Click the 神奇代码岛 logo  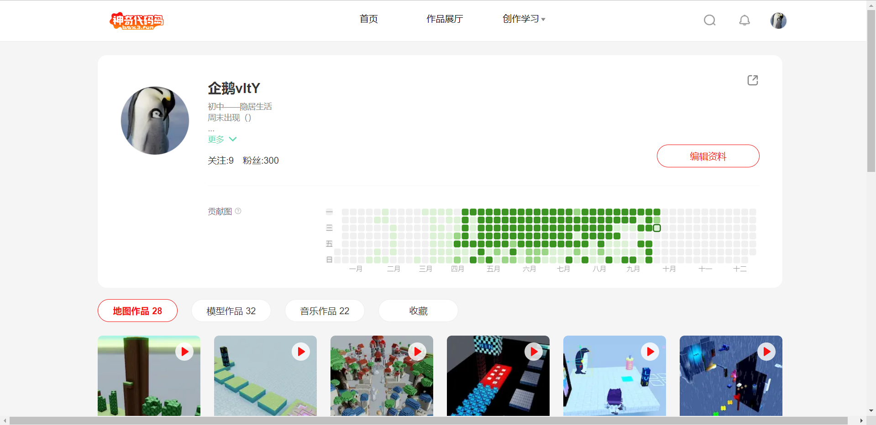click(x=136, y=21)
